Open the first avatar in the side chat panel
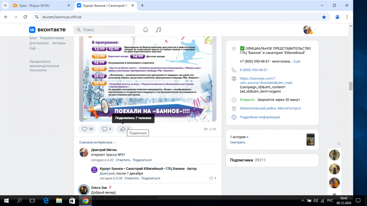The image size is (367, 206). (x=334, y=155)
